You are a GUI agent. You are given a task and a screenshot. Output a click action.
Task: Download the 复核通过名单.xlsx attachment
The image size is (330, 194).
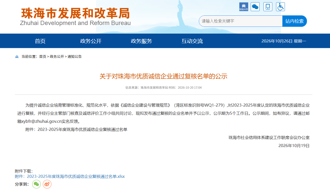click(70, 176)
